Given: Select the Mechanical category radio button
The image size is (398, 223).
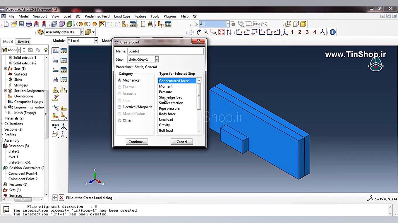Looking at the screenshot, I should [119, 80].
